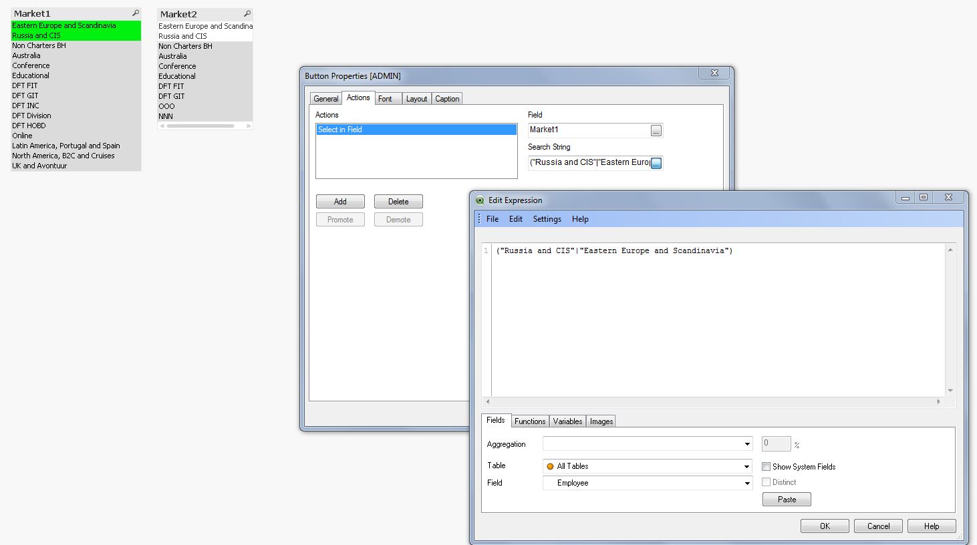The height and width of the screenshot is (545, 977).
Task: Open the Field dropdown showing Employee
Action: coord(747,483)
